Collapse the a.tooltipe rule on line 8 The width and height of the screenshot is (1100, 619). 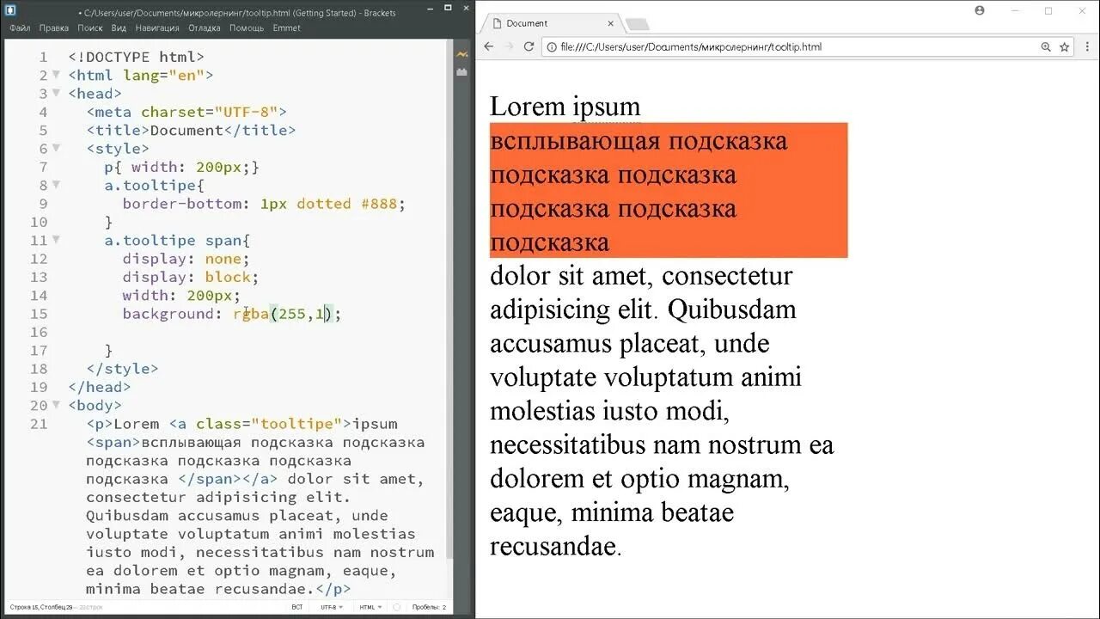pyautogui.click(x=56, y=185)
